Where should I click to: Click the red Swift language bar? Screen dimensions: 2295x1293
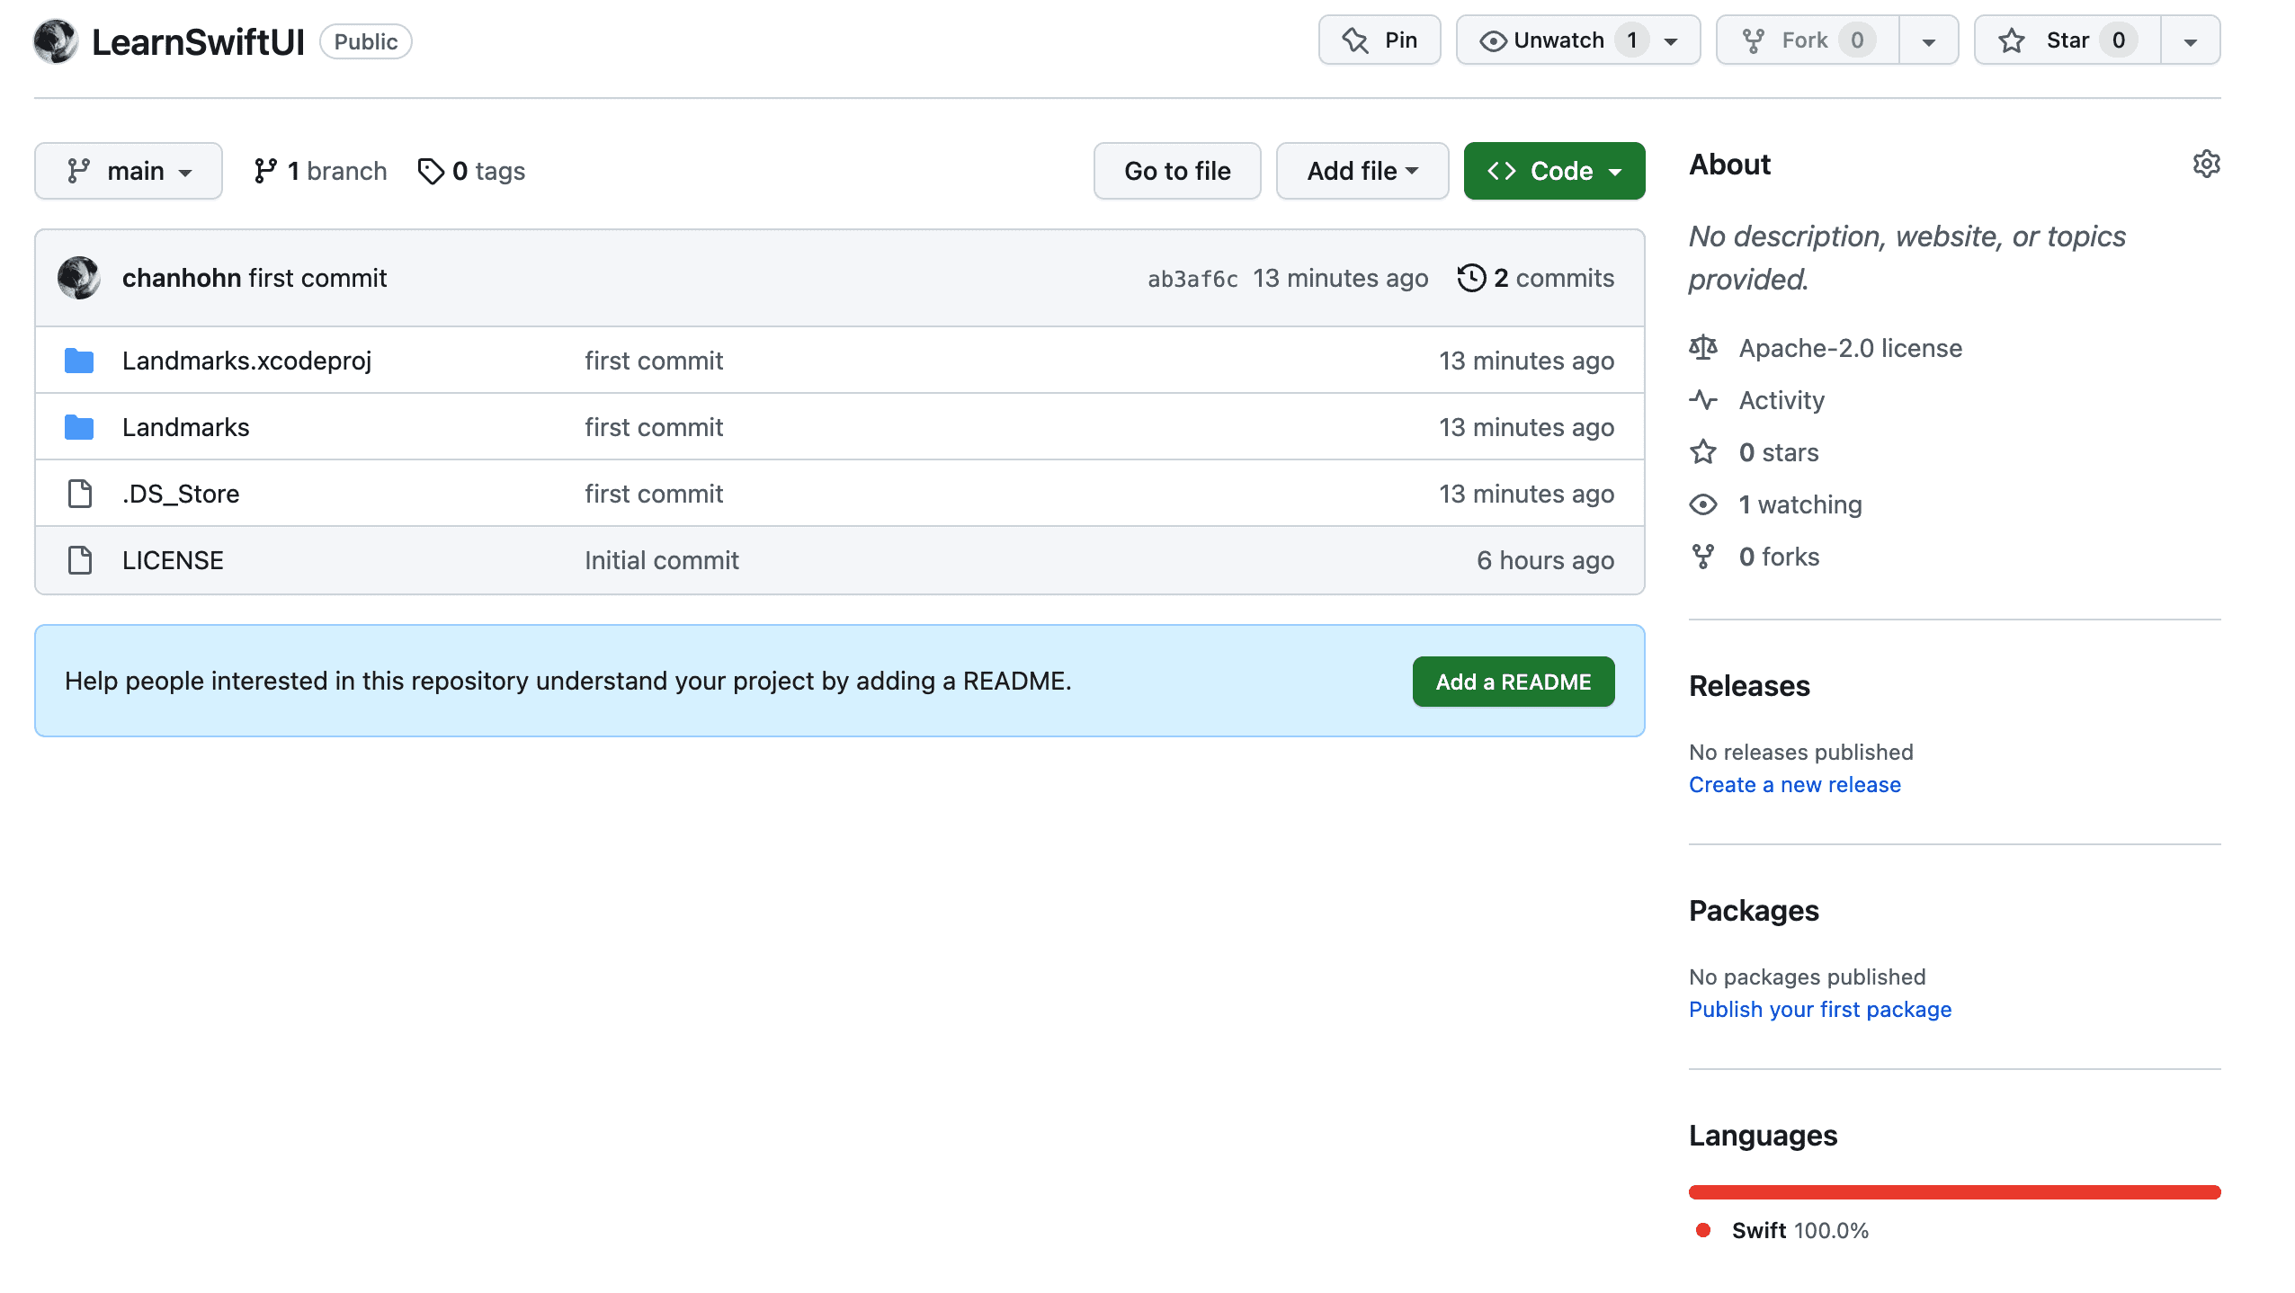click(1955, 1192)
